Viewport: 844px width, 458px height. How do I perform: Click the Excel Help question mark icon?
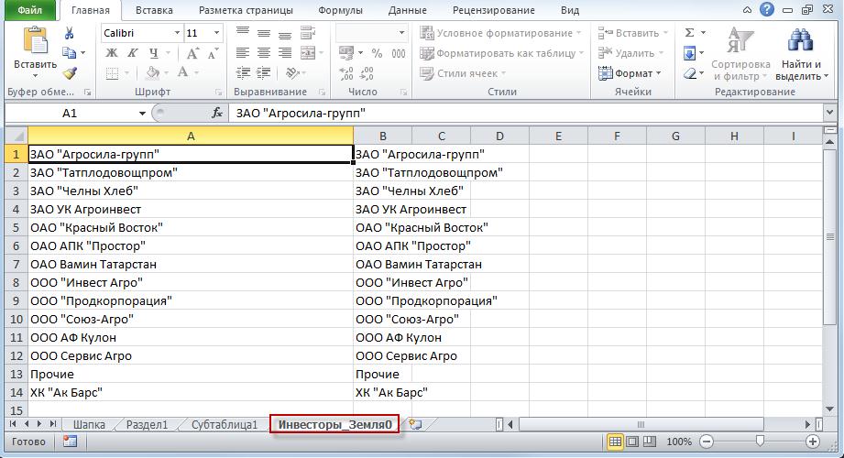[x=766, y=9]
